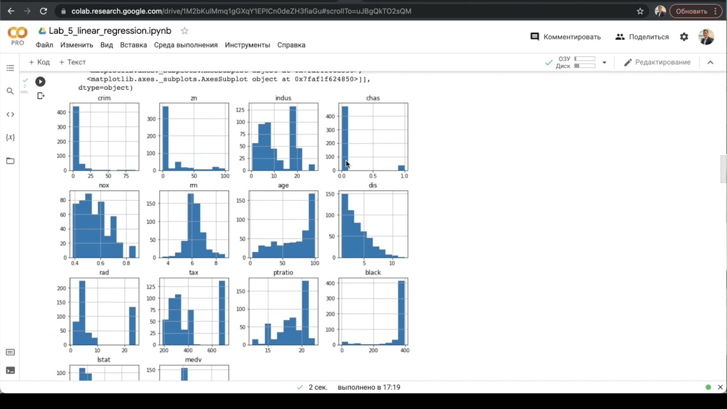
Task: Click the crim histogram plot
Action: click(x=104, y=137)
